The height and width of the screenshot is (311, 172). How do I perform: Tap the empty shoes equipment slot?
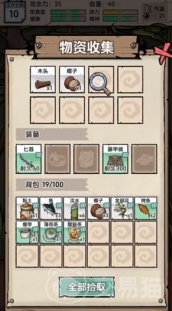pyautogui.click(x=144, y=159)
